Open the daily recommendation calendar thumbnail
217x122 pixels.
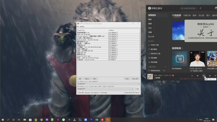(180, 59)
